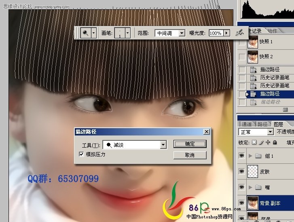
Task: Open the 曝光度 slider arrow
Action: coord(226,33)
